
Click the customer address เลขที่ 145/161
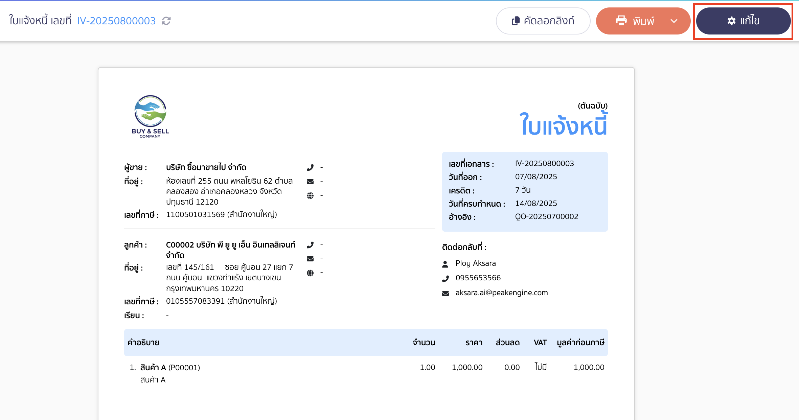click(229, 278)
